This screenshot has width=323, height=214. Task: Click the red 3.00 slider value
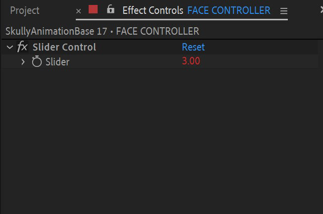point(191,61)
